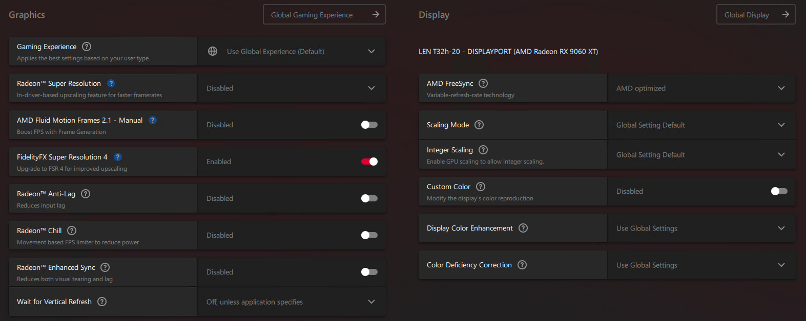
Task: Click AMD FreeSync help icon
Action: 483,83
